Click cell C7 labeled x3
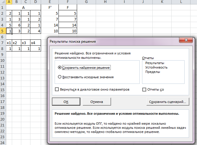Image resolution: width=197 pixels, height=145 pixels. (26, 43)
